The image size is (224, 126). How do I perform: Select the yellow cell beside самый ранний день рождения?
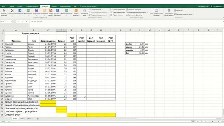[x=48, y=102]
